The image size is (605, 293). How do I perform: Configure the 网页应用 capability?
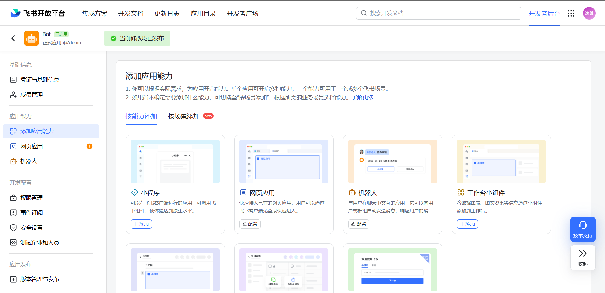[x=250, y=224]
